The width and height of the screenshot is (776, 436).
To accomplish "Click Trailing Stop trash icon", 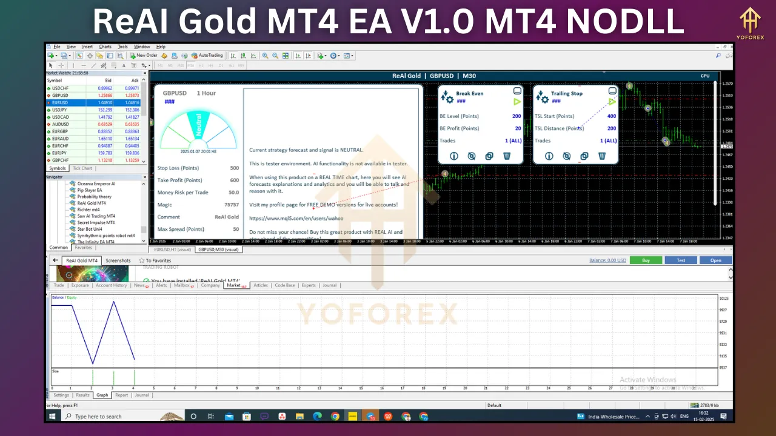I will click(x=603, y=156).
